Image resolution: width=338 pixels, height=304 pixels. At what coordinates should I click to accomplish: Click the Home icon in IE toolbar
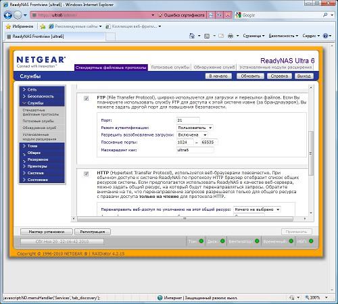coord(192,36)
